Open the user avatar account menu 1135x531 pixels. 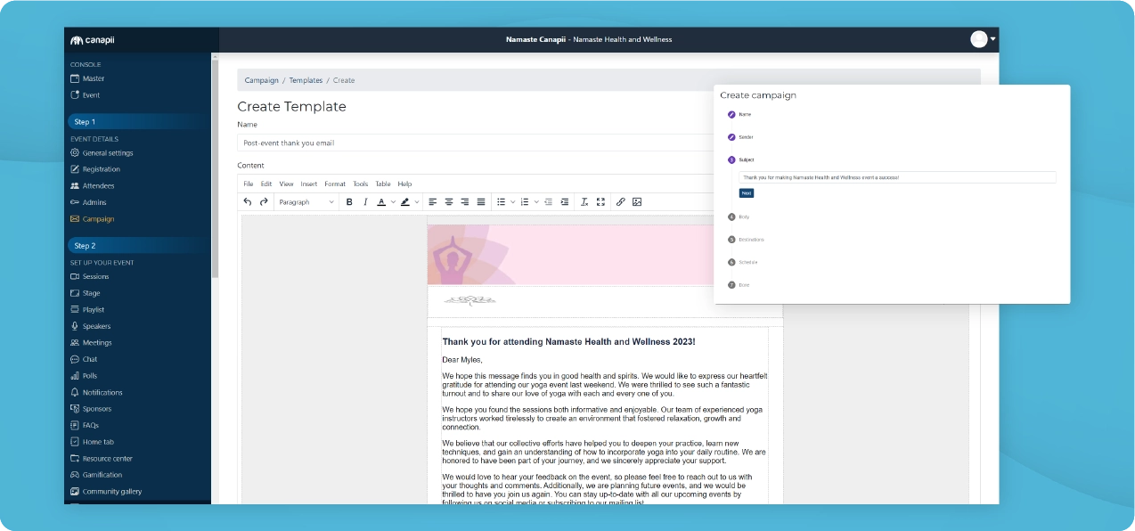(x=983, y=39)
